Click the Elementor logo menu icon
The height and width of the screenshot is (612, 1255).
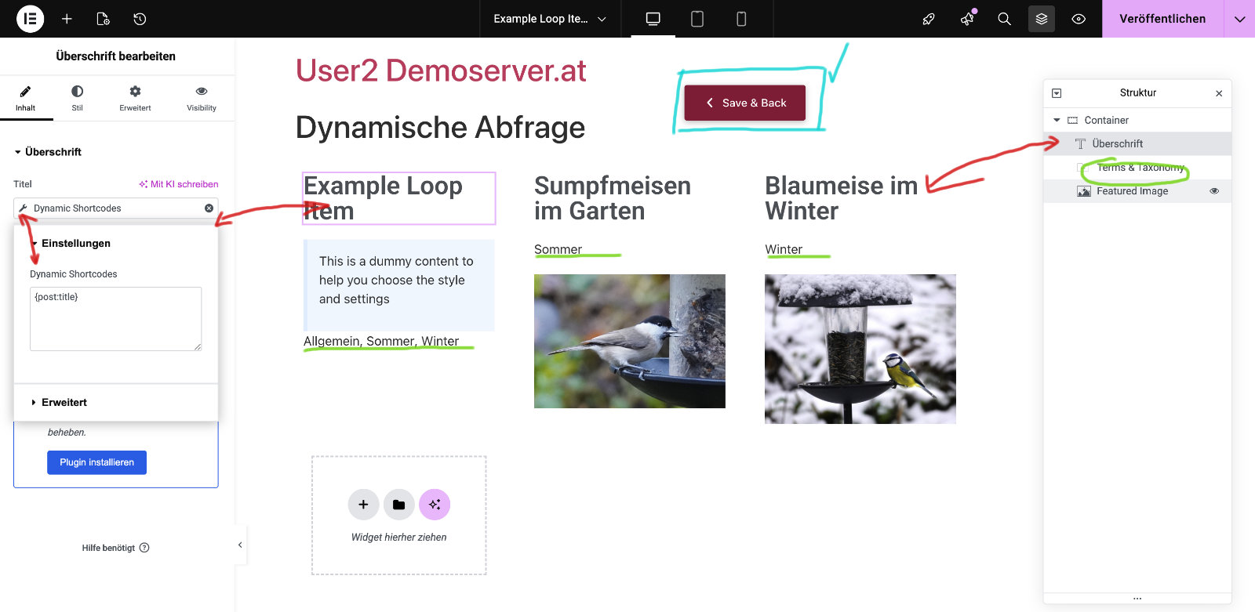click(x=30, y=19)
